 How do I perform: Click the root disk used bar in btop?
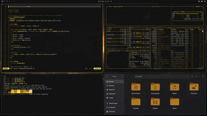tap(139, 33)
